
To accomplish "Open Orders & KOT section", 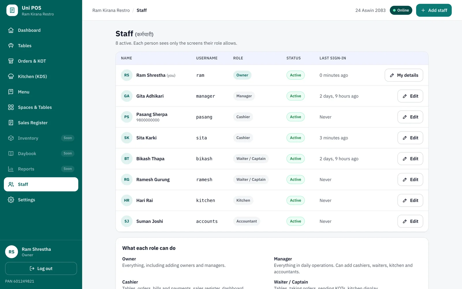I will coord(41,61).
